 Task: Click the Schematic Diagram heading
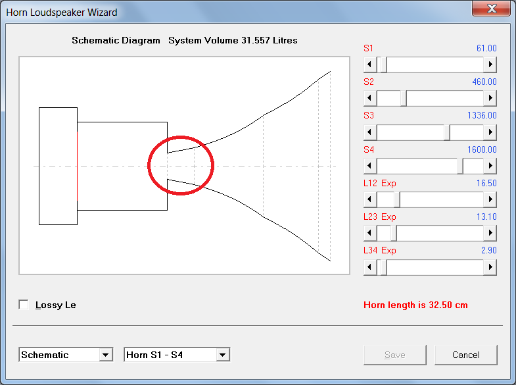click(x=116, y=41)
